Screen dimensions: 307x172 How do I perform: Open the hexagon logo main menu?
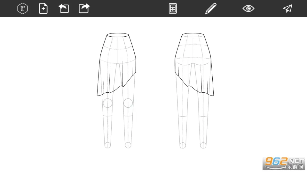pyautogui.click(x=22, y=9)
